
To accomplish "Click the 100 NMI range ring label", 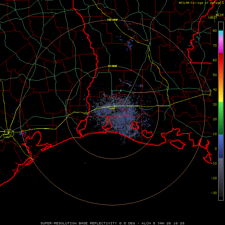I will pyautogui.click(x=112, y=20).
